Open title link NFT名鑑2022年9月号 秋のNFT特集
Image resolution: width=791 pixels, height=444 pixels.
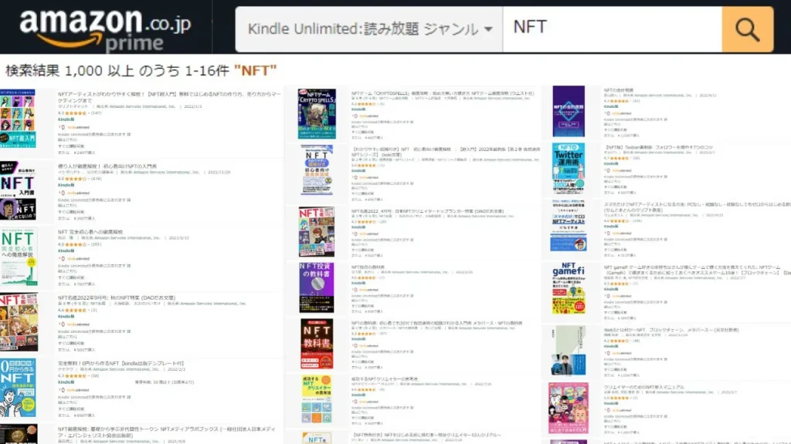click(117, 298)
